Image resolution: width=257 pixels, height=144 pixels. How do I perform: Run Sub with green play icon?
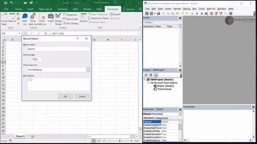pos(192,13)
